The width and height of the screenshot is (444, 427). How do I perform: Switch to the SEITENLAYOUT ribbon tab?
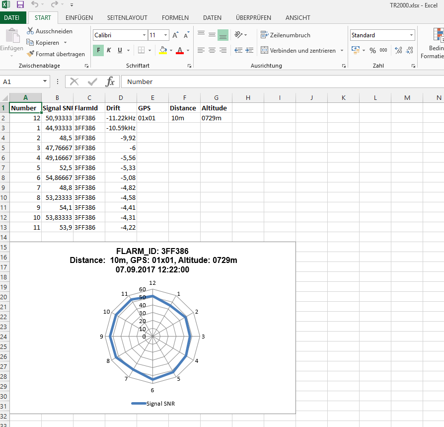127,18
